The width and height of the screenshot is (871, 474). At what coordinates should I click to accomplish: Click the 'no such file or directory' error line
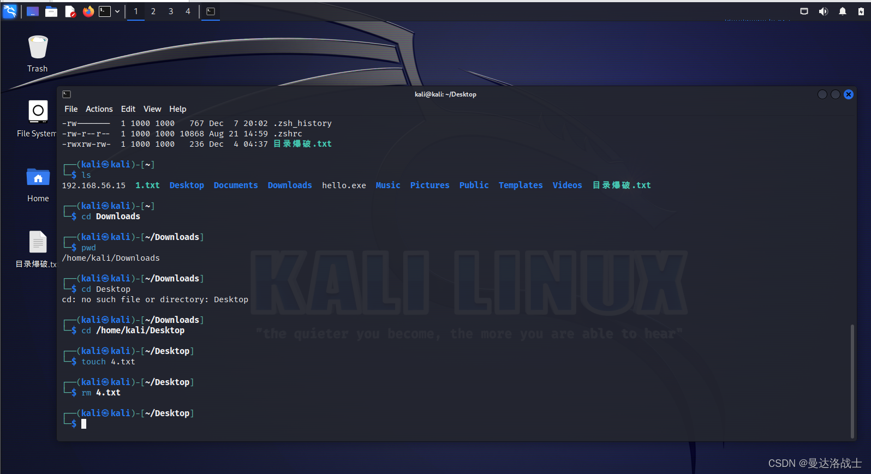[155, 299]
